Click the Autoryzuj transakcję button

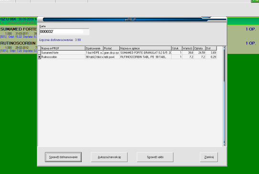[x=109, y=157]
